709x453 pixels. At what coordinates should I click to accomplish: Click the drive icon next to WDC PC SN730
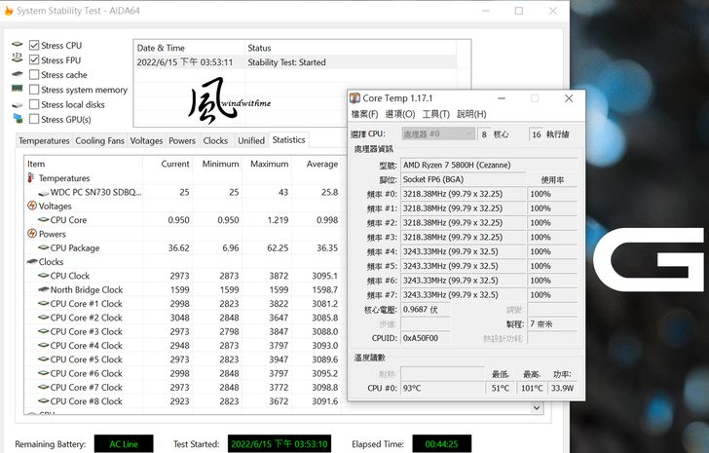click(x=43, y=193)
